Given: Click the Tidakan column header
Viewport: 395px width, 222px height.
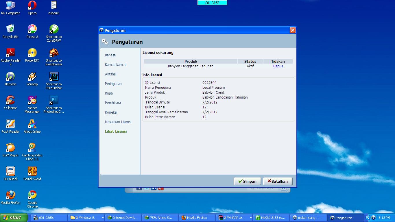Looking at the screenshot, I should (278, 61).
